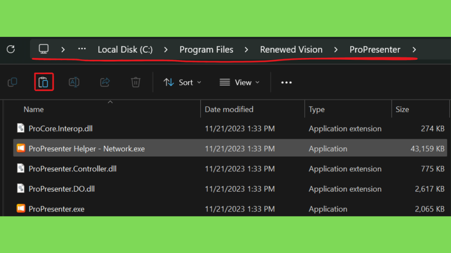Viewport: 451px width, 253px height.
Task: Select ProPresenter.Controller.dll file name
Action: [73, 169]
